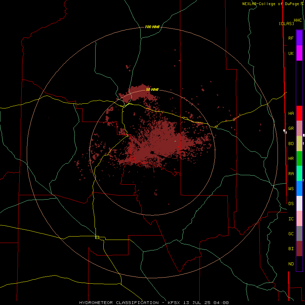Image resolution: width=305 pixels, height=305 pixels.
Task: Click the GR legend color swatch
Action: [299, 128]
